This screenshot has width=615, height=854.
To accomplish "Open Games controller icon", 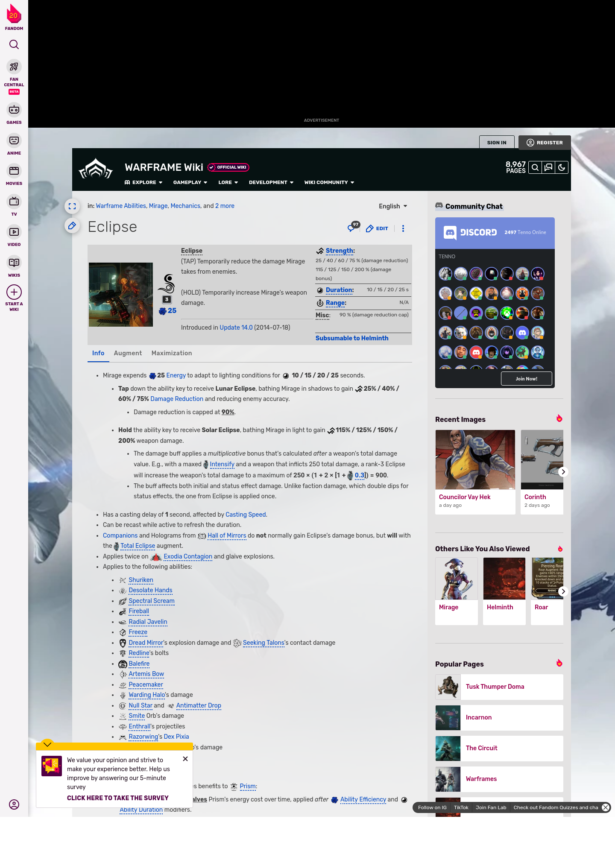I will (x=14, y=110).
